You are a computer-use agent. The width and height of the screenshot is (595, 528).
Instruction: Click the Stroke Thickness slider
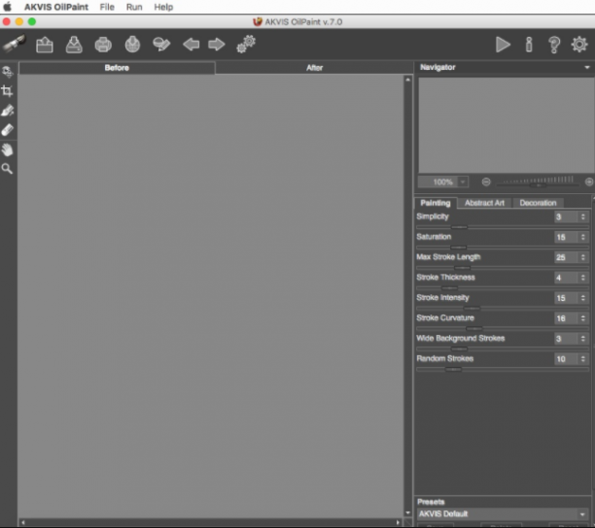pos(503,288)
